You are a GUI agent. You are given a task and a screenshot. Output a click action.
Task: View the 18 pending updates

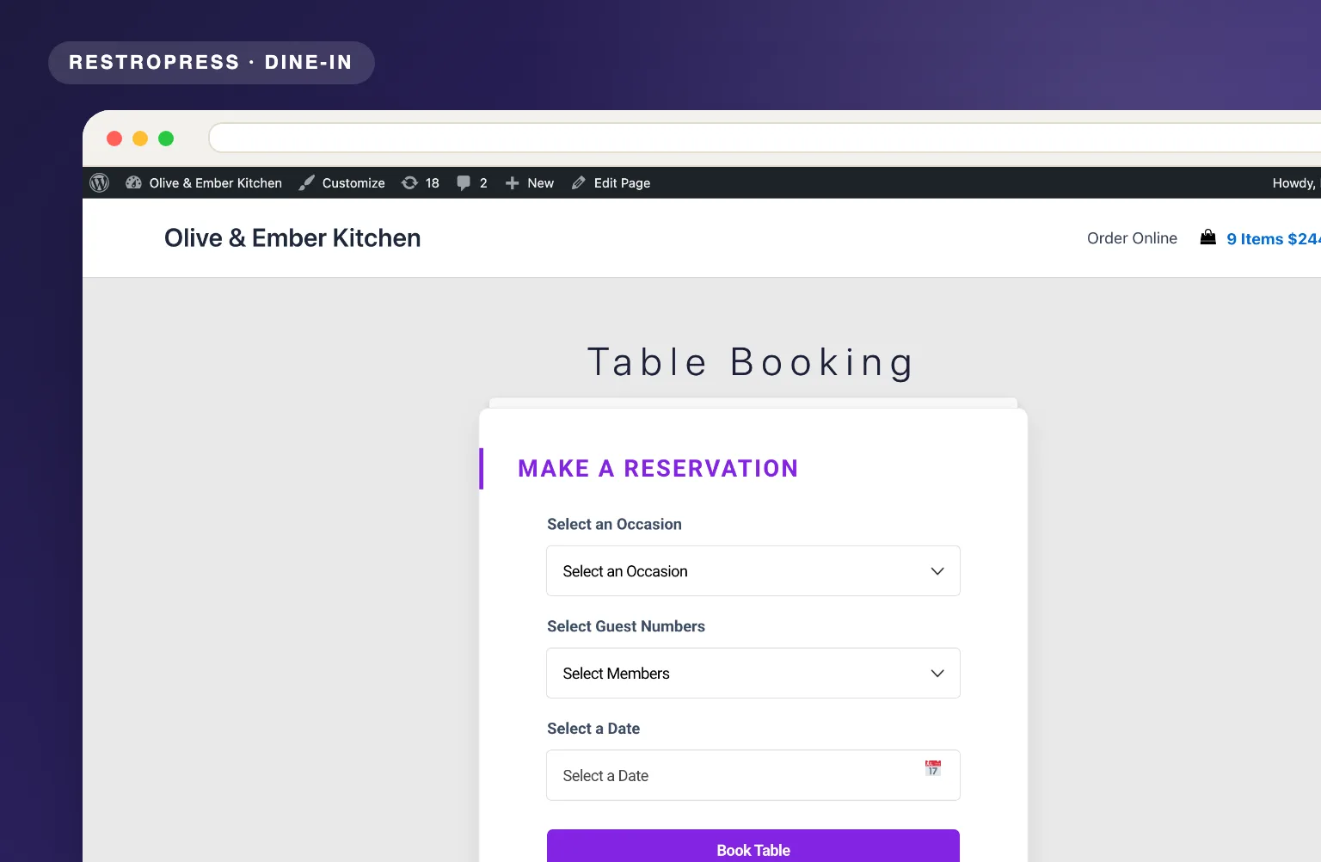pyautogui.click(x=421, y=183)
